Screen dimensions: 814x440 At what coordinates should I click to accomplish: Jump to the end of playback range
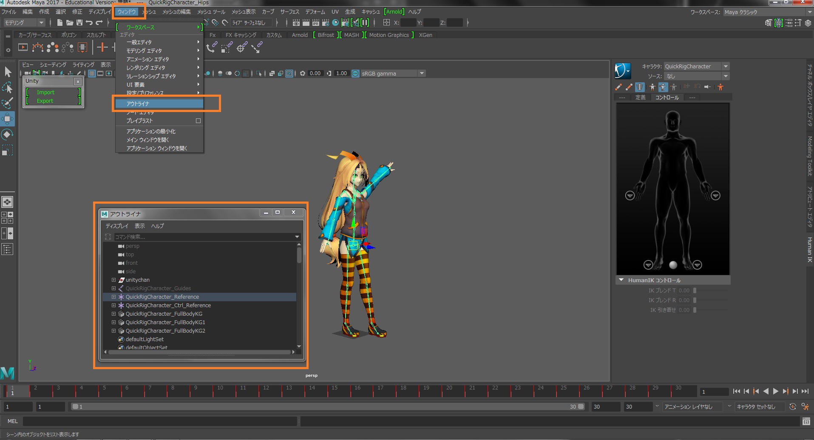805,391
